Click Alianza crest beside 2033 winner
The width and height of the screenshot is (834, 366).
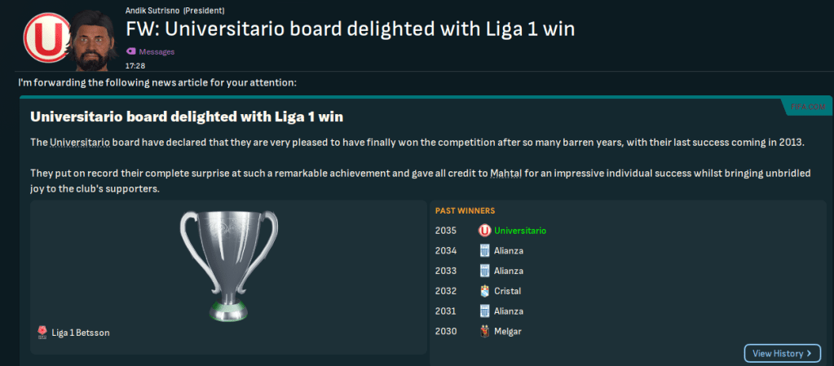tap(484, 271)
